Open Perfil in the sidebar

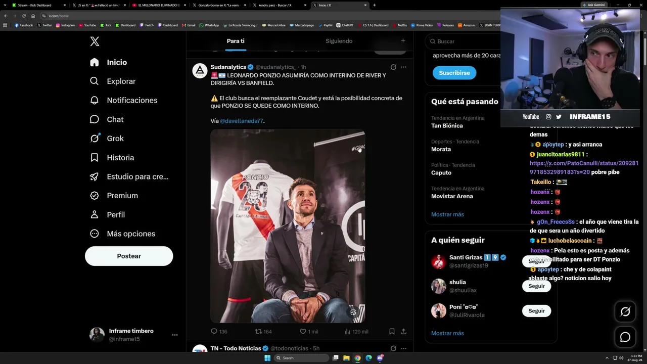click(107, 215)
